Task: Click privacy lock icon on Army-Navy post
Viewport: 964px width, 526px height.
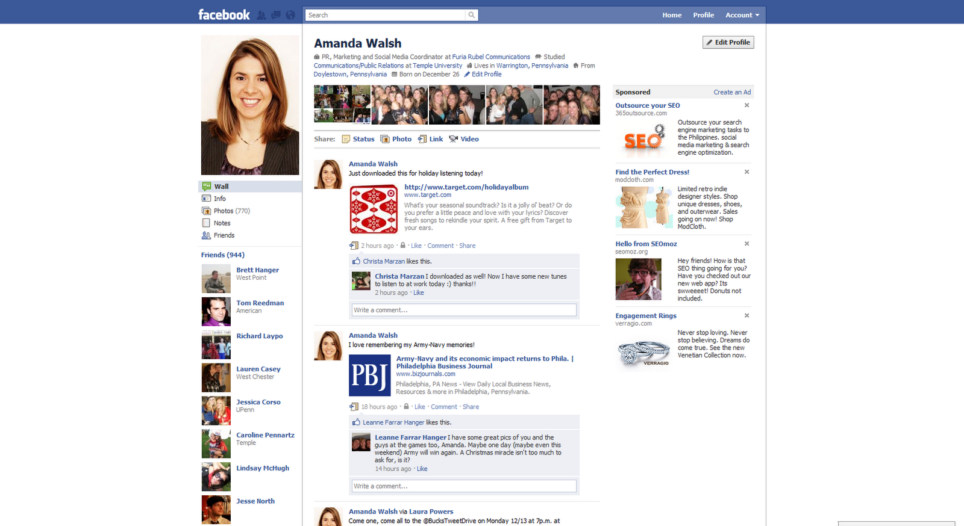Action: [x=406, y=407]
